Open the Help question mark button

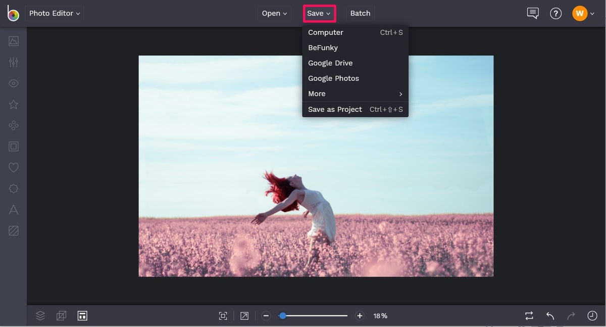(x=555, y=13)
